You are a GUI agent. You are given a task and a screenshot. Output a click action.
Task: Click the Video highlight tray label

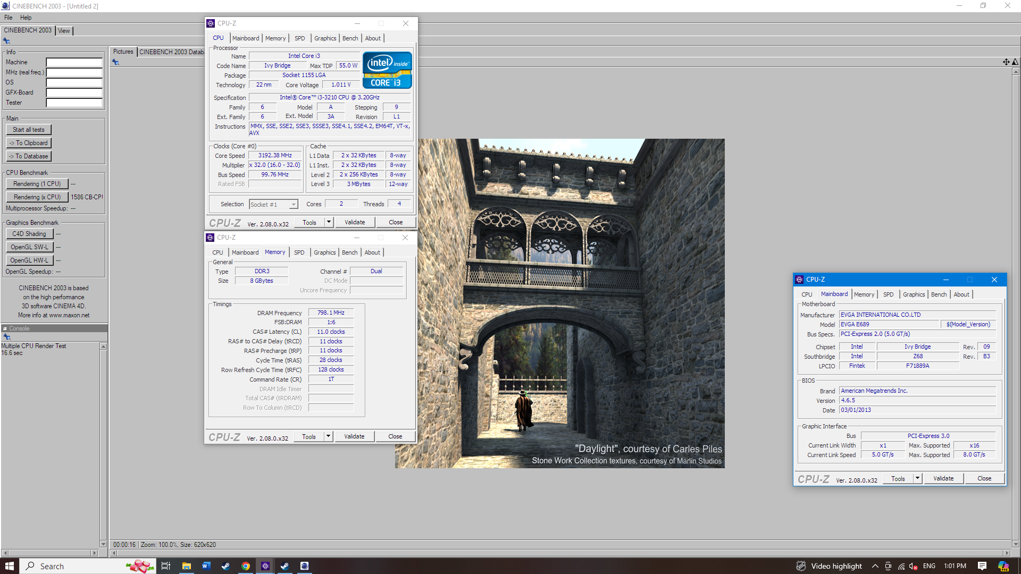click(836, 566)
